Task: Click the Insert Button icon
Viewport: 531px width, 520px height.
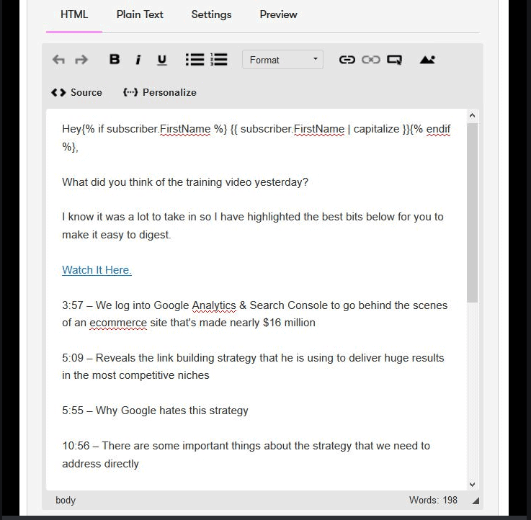Action: (x=395, y=60)
